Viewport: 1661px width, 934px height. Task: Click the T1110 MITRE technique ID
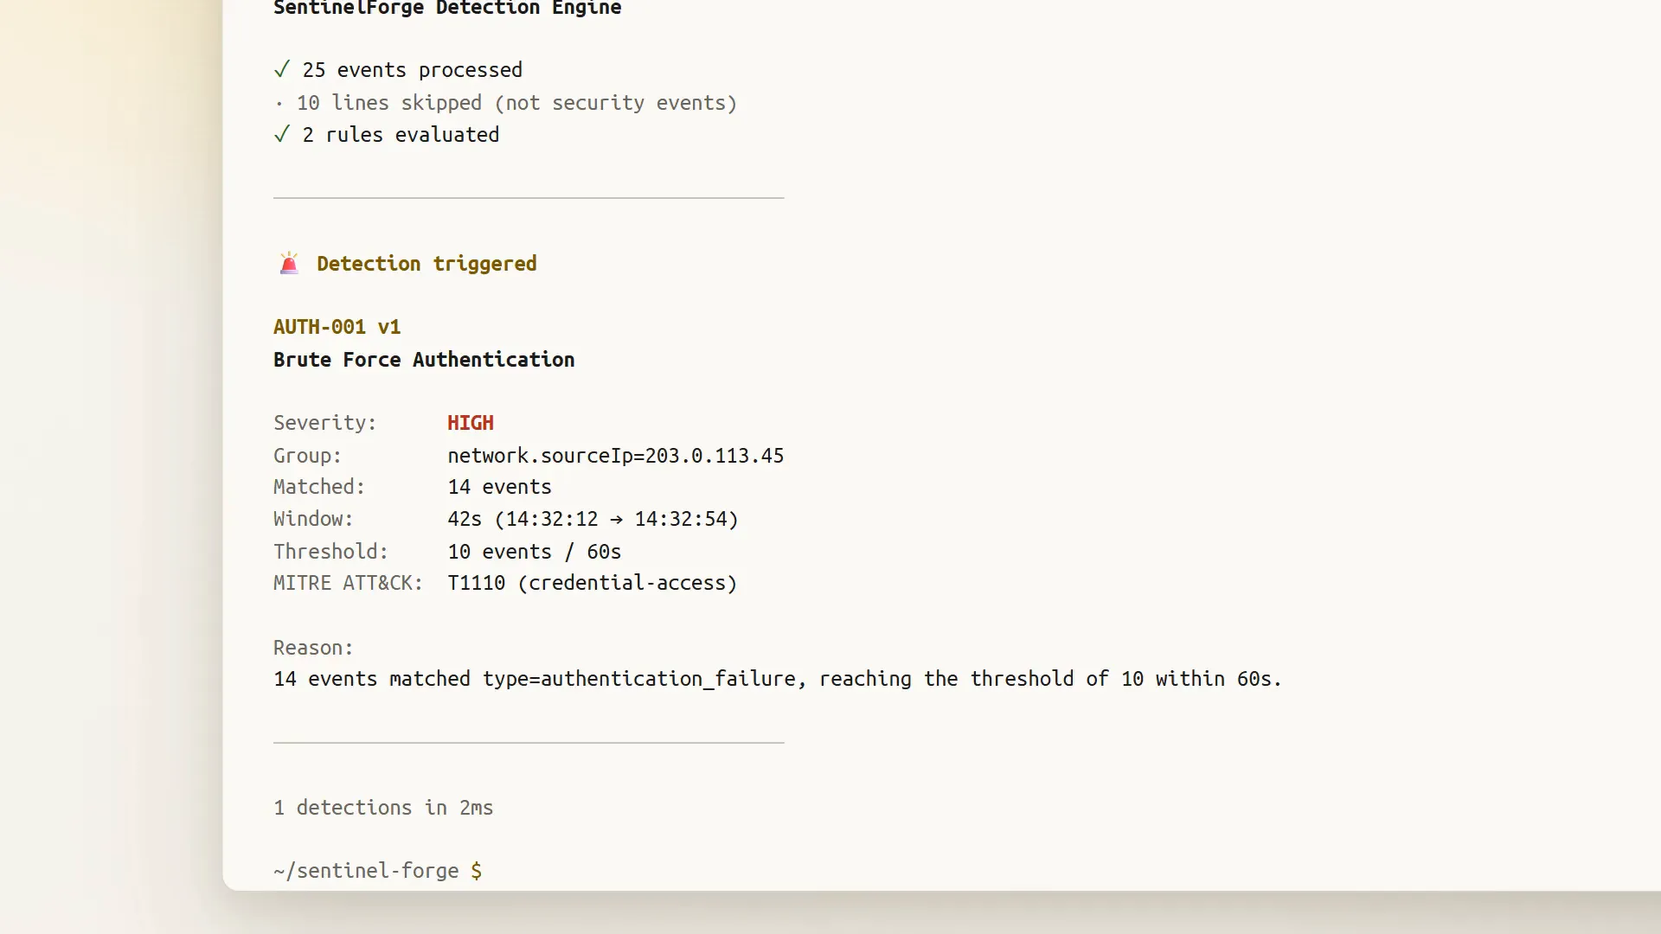tap(477, 583)
